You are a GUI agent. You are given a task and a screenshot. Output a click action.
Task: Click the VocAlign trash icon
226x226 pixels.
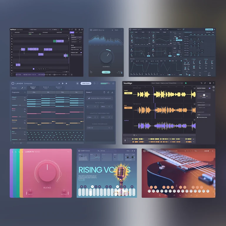tap(125, 140)
